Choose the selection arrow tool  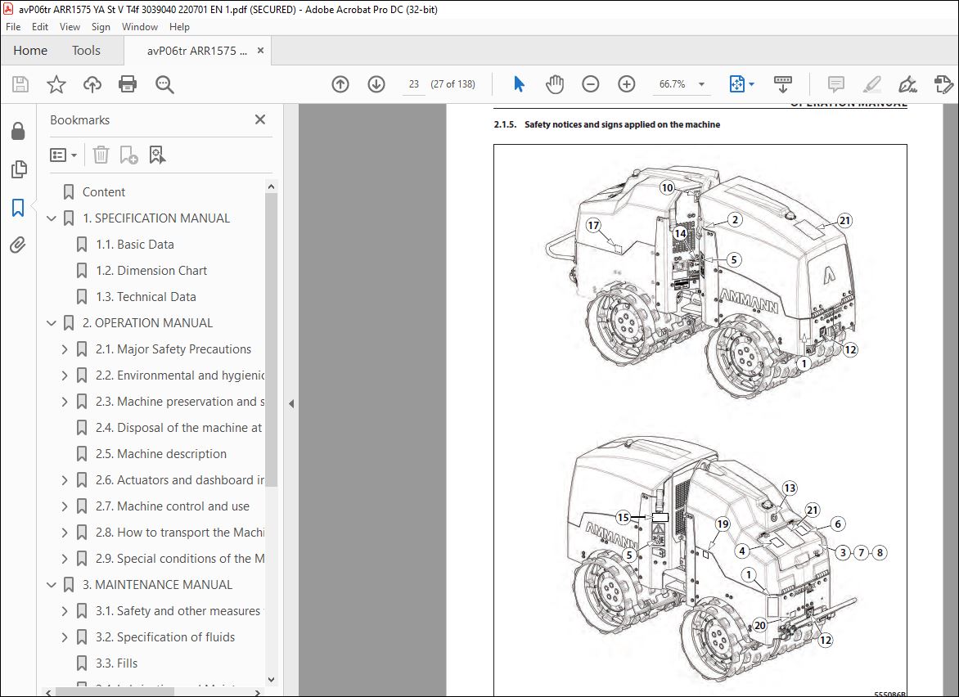(519, 84)
